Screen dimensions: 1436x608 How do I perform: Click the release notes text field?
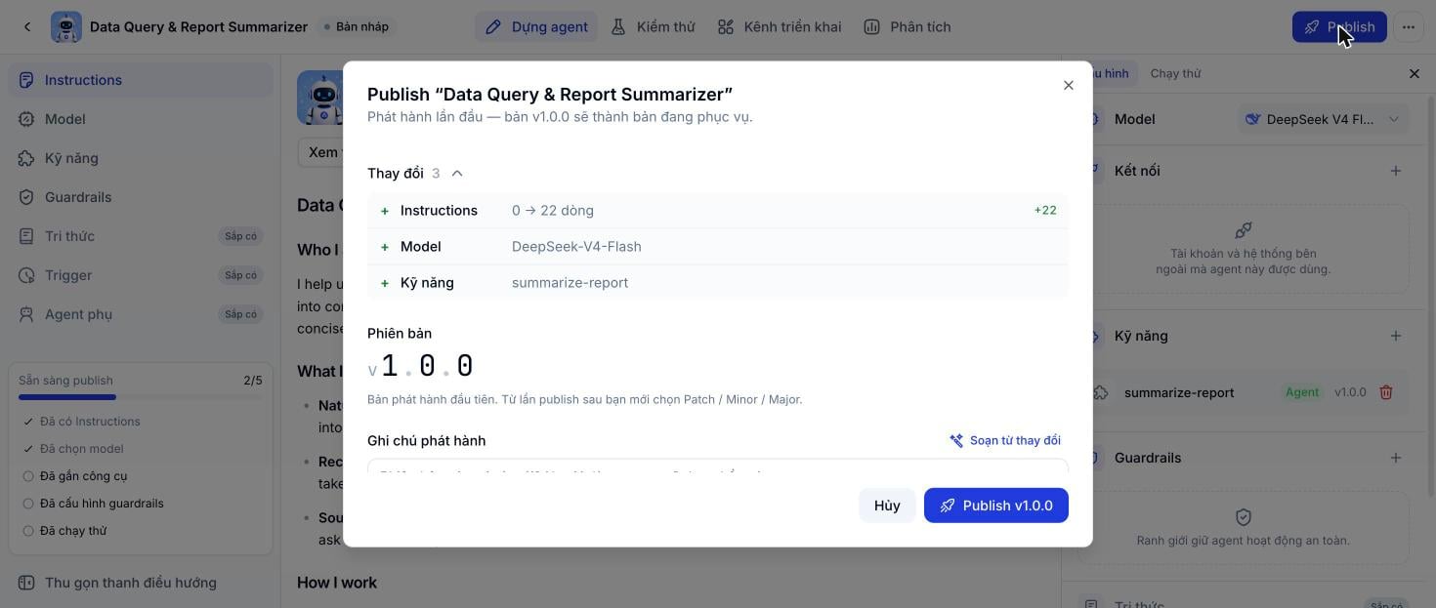point(717,467)
